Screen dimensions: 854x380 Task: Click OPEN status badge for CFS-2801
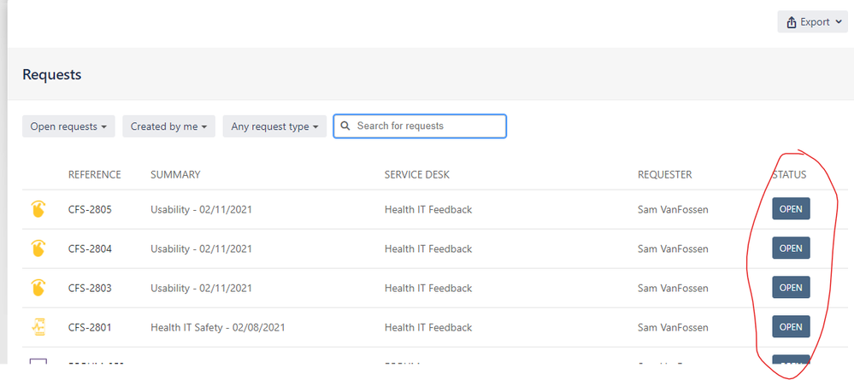pos(791,327)
